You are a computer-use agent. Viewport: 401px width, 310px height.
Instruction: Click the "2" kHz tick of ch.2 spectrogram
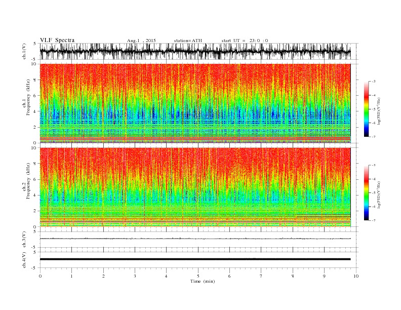(x=35, y=211)
